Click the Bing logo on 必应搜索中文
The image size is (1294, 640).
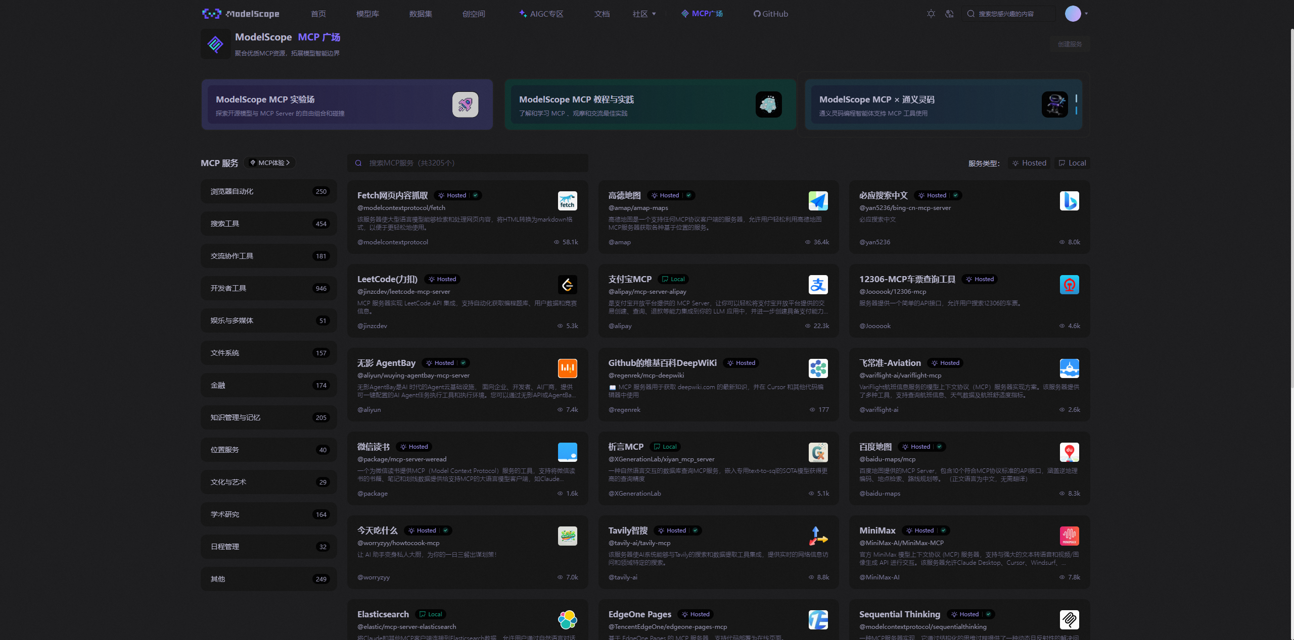[x=1069, y=201]
